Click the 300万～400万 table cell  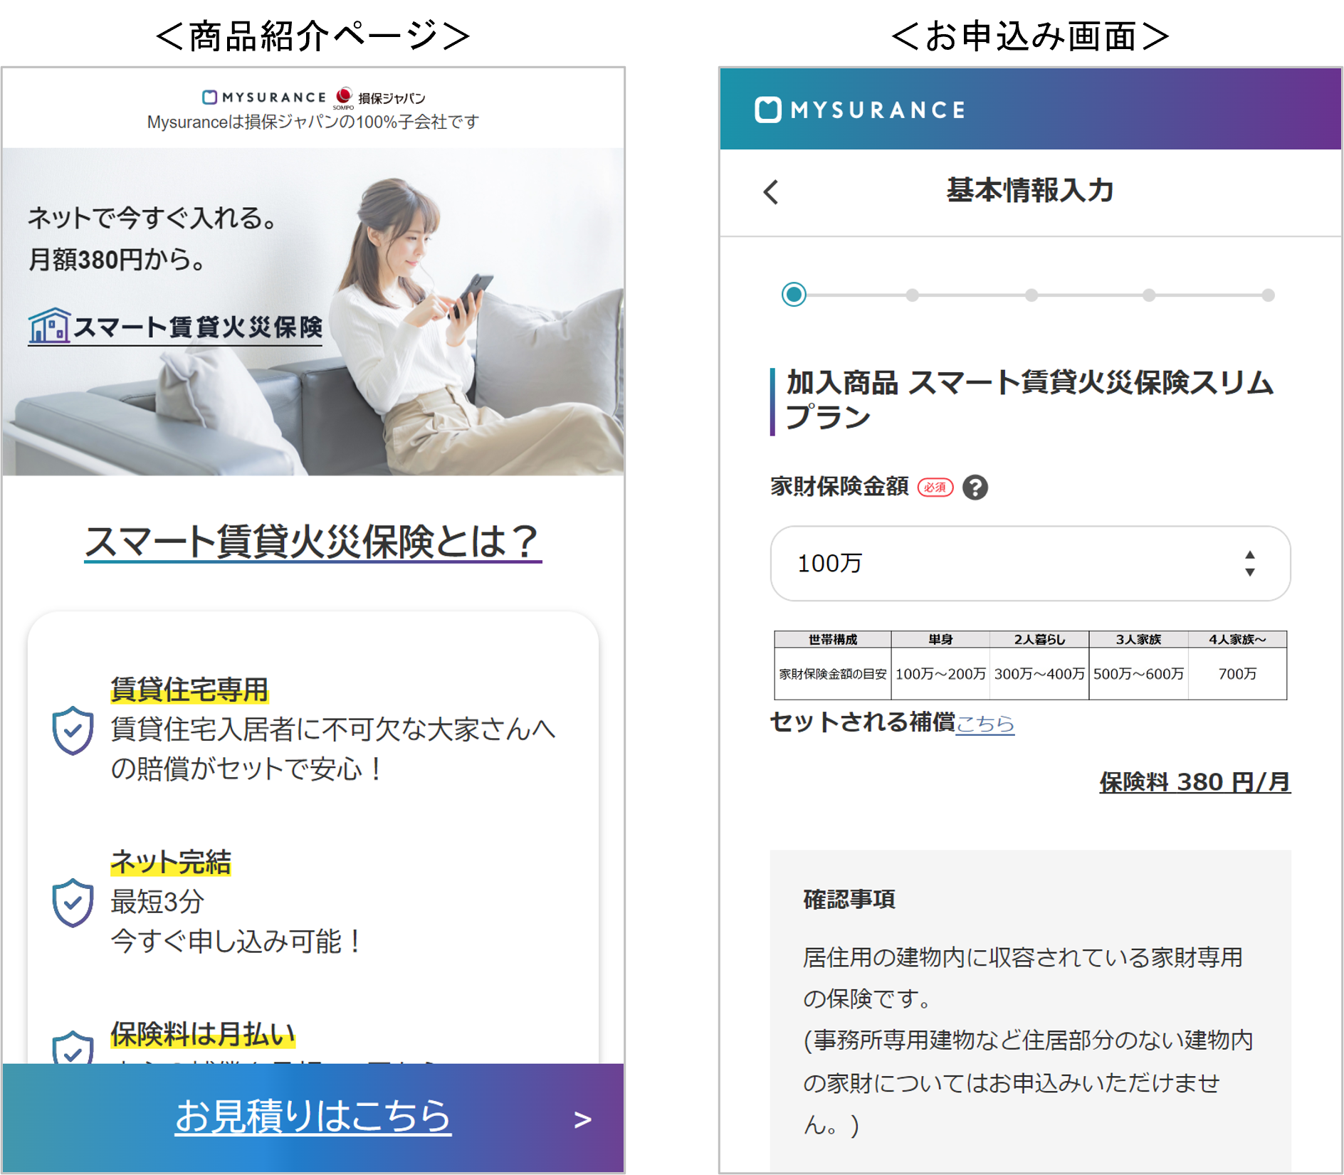click(x=1039, y=674)
